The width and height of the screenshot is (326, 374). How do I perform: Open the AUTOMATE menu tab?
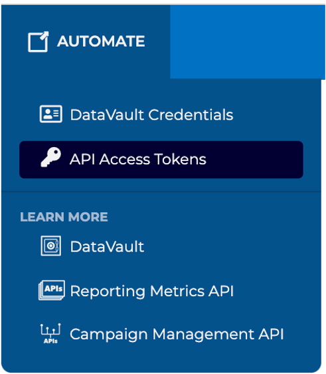(86, 42)
